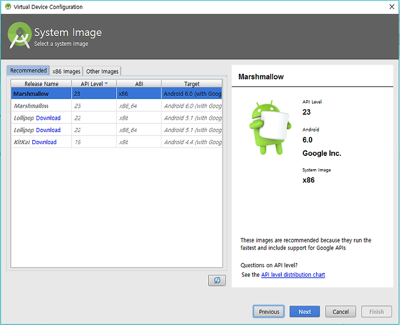This screenshot has width=400, height=325.
Task: Sort by the API Level column arrow
Action: [x=106, y=83]
